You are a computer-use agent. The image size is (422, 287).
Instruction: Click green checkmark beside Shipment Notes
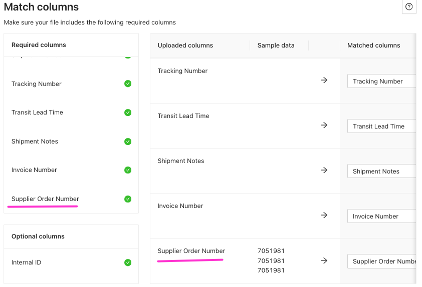coord(128,141)
